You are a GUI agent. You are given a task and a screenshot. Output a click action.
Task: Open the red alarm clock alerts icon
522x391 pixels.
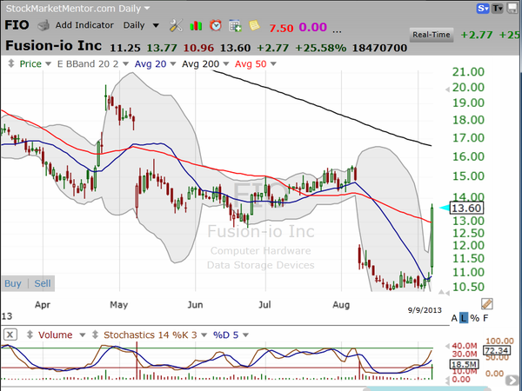pos(216,25)
